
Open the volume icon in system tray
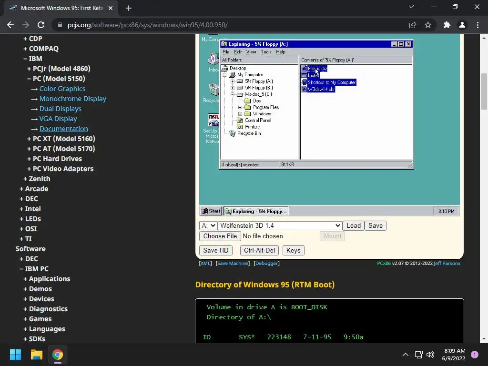coord(430,355)
